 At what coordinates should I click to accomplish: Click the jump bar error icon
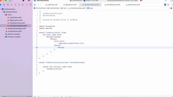[x=171, y=8]
